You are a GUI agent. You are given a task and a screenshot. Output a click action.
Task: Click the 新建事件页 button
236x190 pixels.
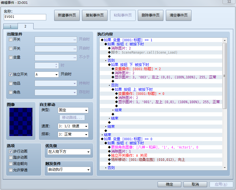[67, 15]
